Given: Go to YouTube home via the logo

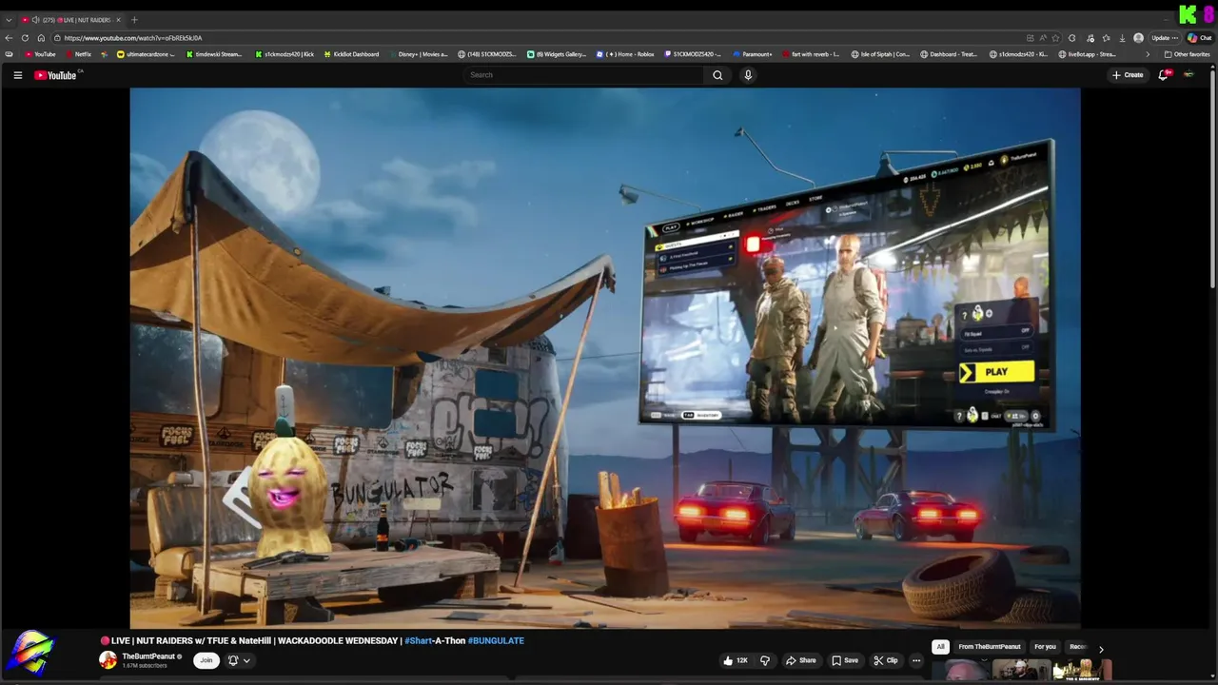Looking at the screenshot, I should (x=54, y=75).
